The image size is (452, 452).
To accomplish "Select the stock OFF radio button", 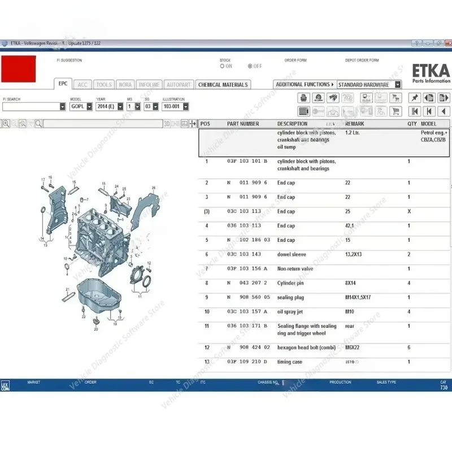I will point(250,66).
